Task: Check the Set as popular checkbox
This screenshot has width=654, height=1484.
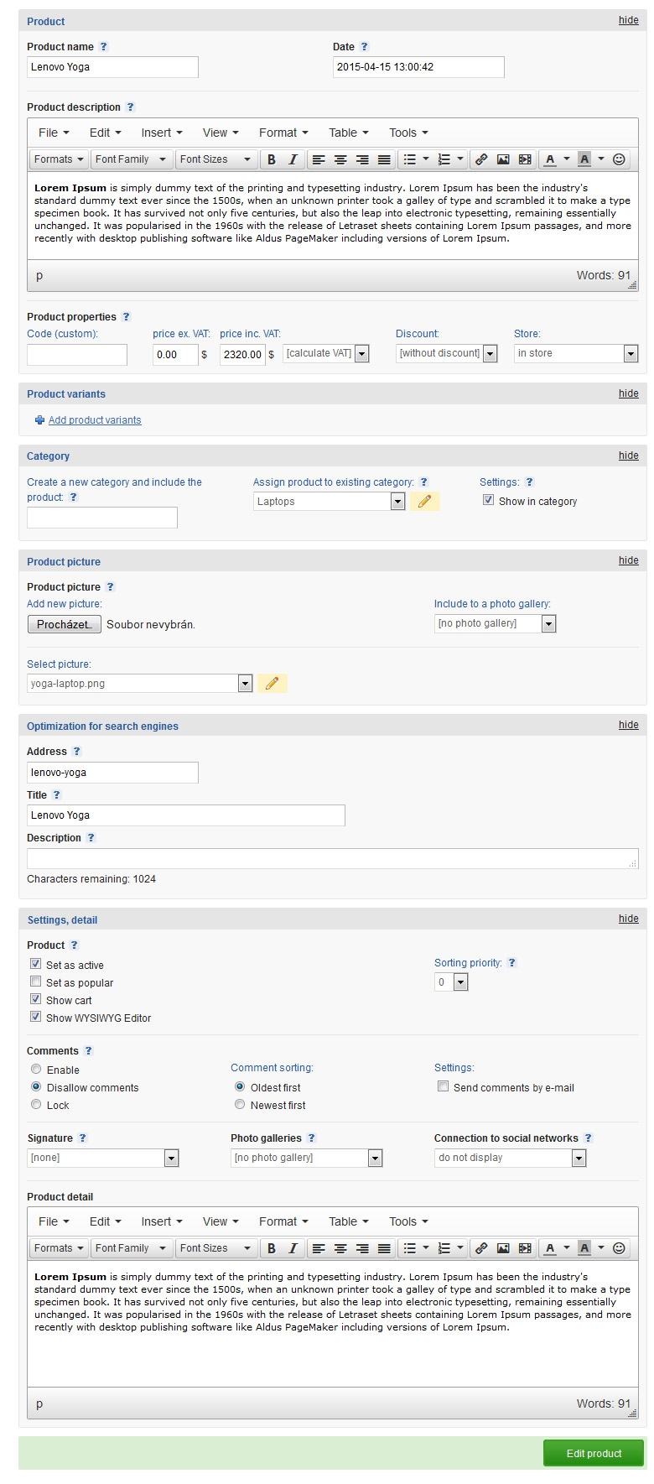Action: [36, 982]
